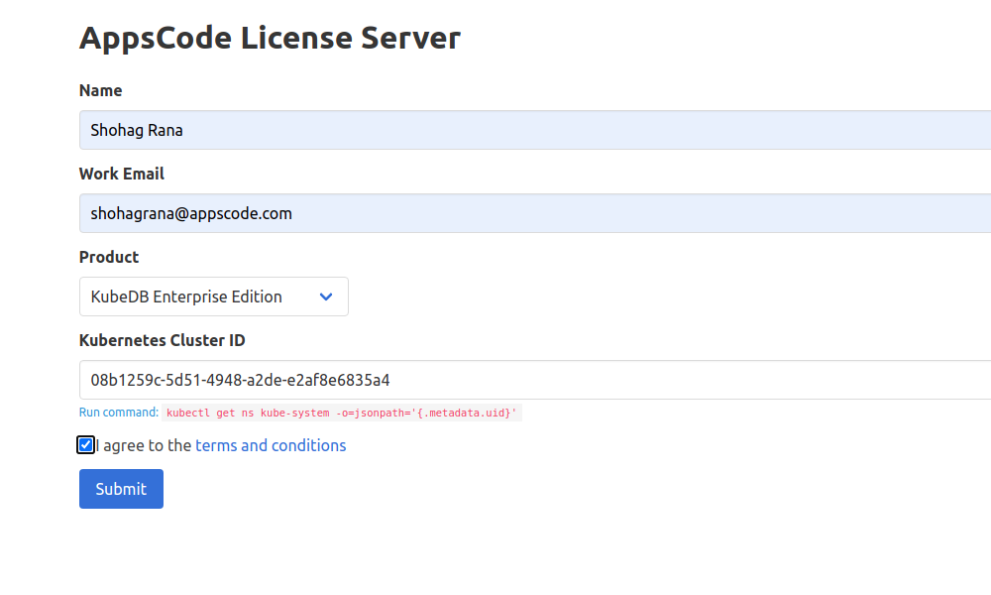The height and width of the screenshot is (595, 991).
Task: Click the Shohag Rana name text
Action: (x=137, y=130)
